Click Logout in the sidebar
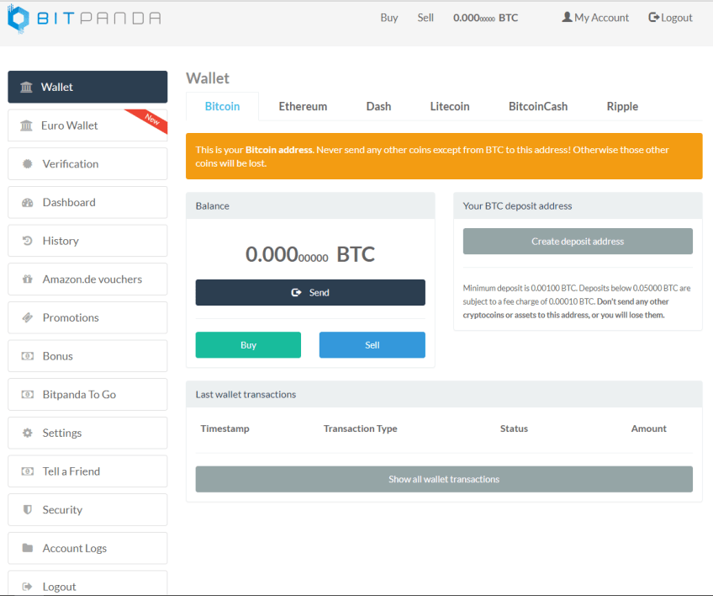The height and width of the screenshot is (596, 713). [x=87, y=583]
